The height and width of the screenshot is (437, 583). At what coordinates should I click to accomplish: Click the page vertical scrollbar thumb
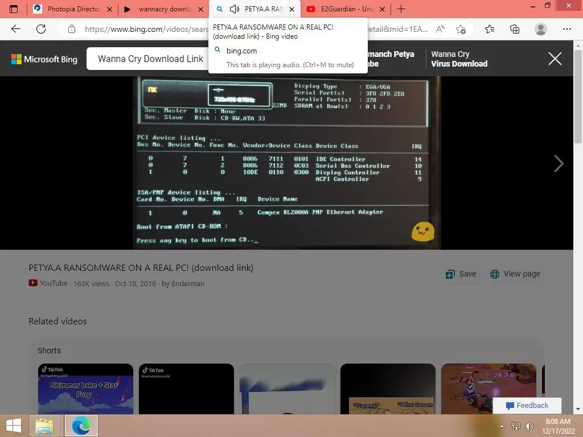(578, 97)
